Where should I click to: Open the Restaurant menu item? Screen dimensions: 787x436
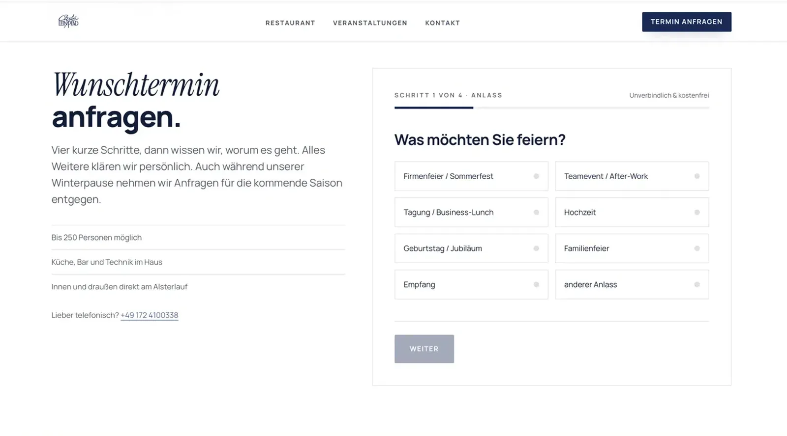coord(290,23)
